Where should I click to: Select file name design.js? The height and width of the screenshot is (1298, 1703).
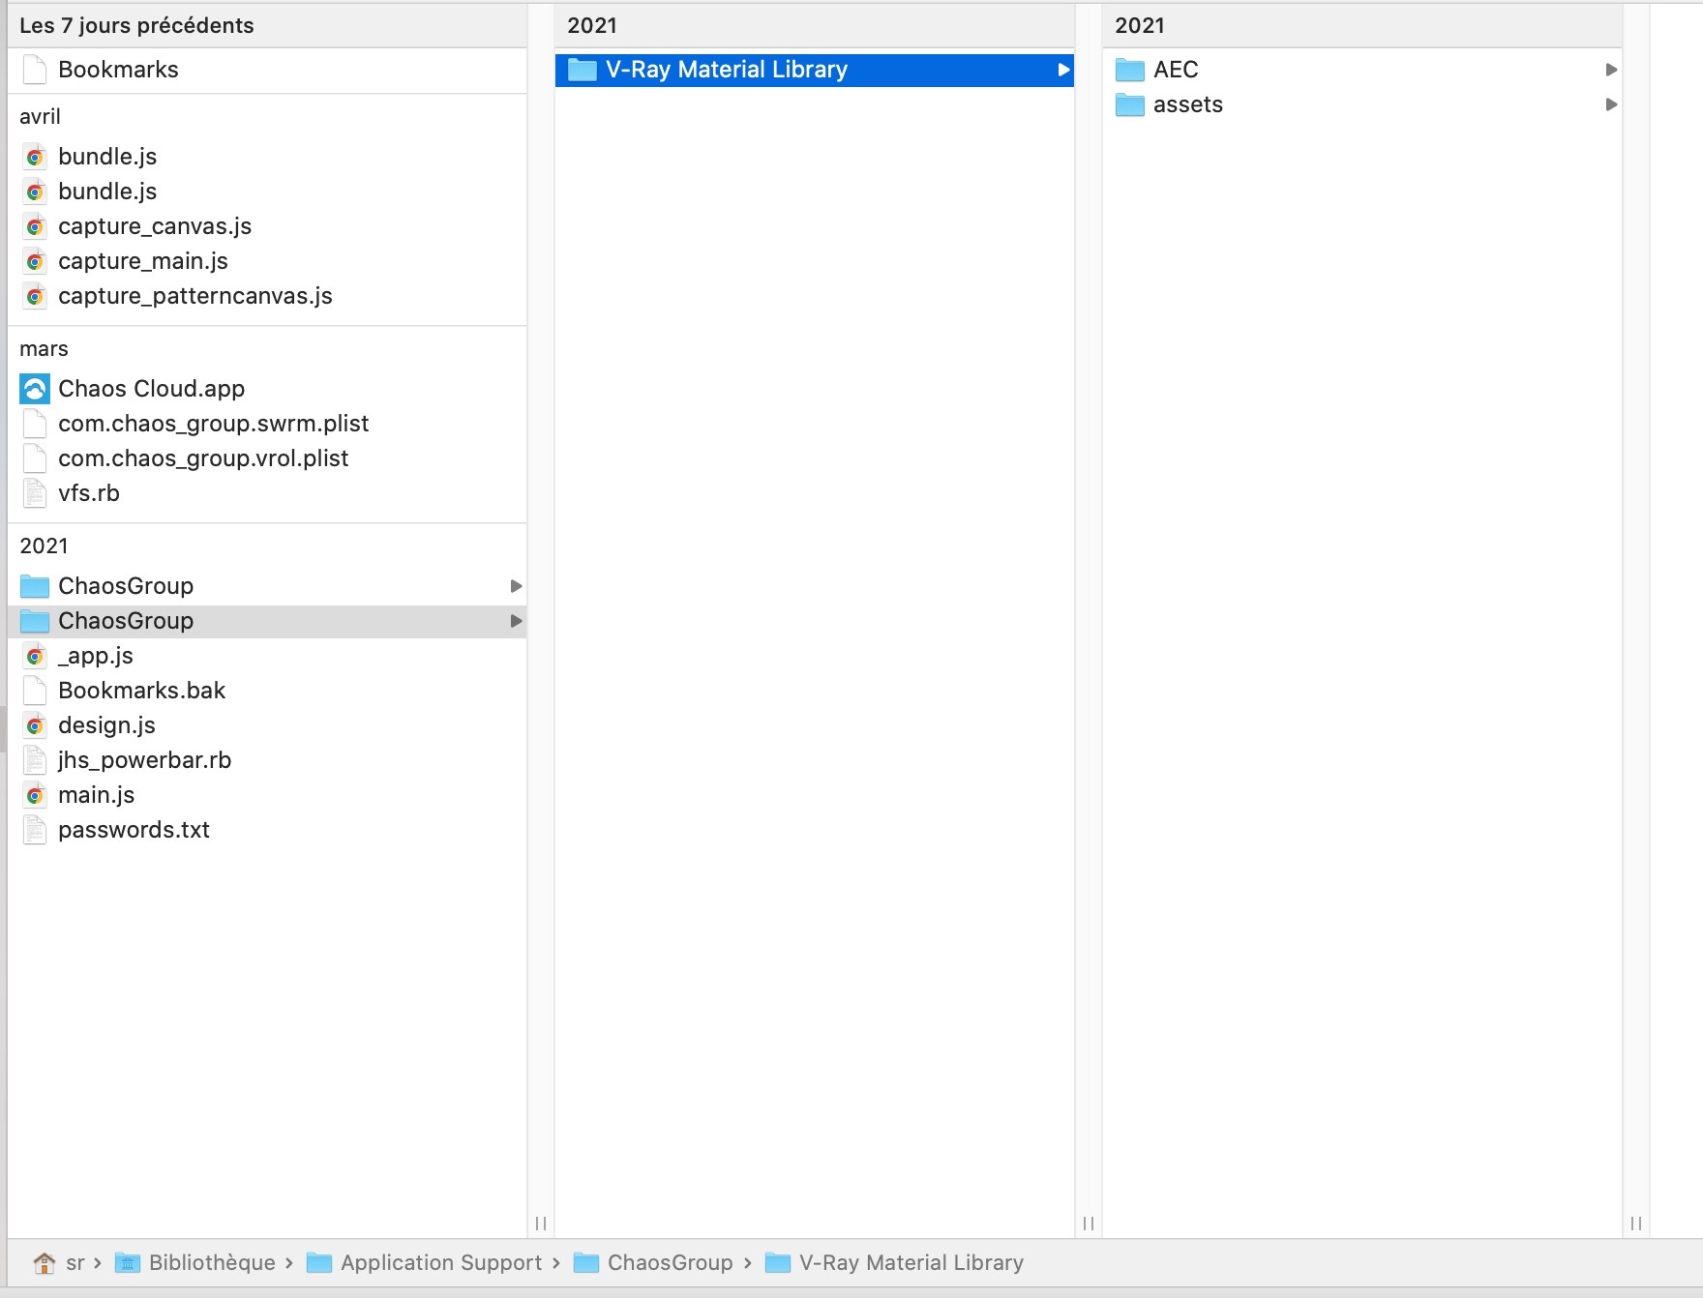(107, 725)
